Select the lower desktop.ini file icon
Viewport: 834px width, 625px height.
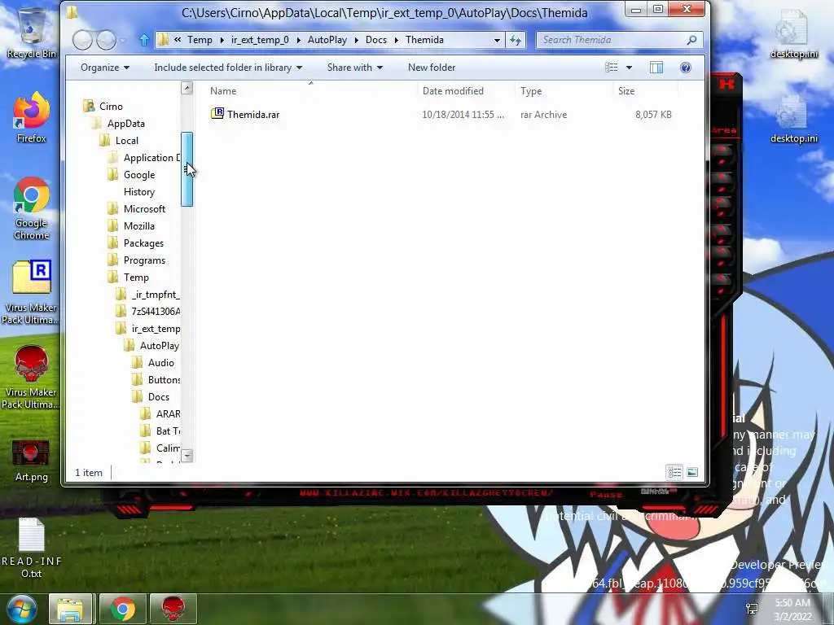793,119
